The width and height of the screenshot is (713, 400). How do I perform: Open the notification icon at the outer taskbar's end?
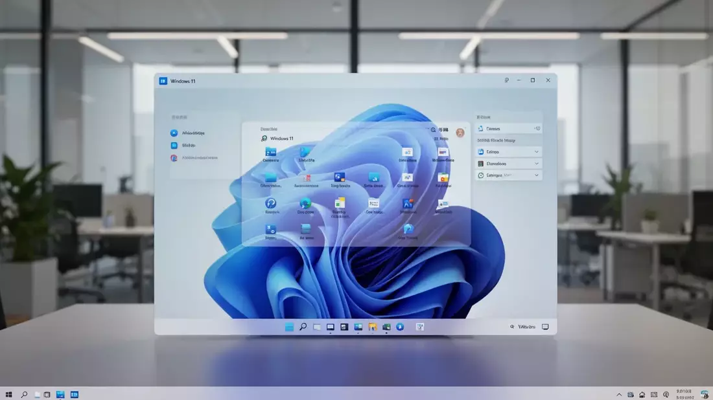tap(705, 394)
